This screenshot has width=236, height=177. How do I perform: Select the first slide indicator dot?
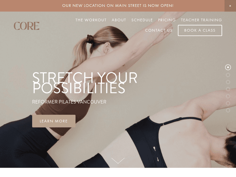(x=228, y=67)
